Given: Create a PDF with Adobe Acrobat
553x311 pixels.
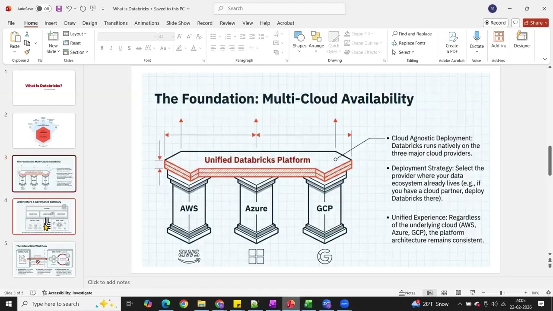Looking at the screenshot, I should click(452, 42).
